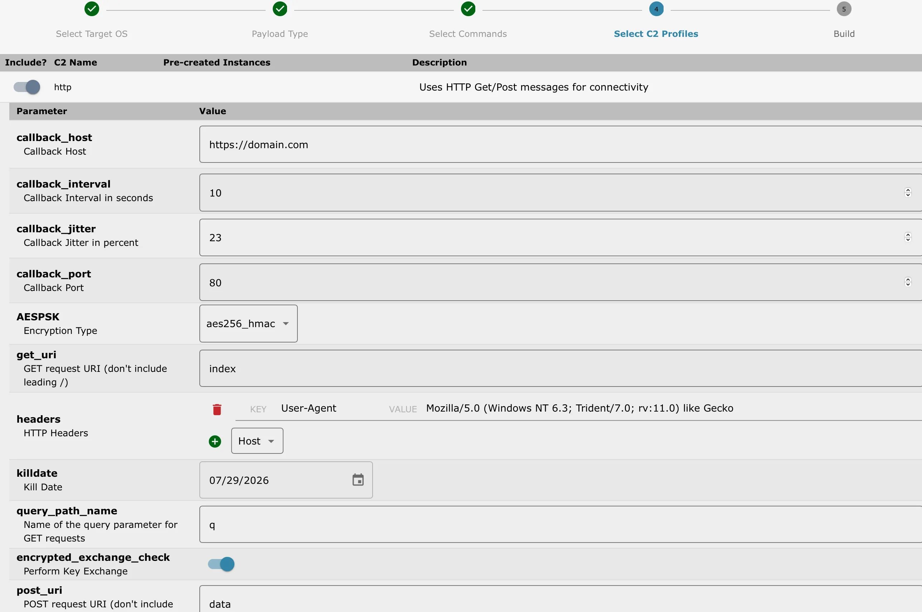This screenshot has width=922, height=612.
Task: Click step 5 Build circle icon
Action: click(844, 9)
